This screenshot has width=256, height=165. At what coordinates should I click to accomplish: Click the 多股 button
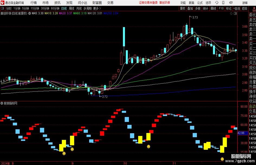[198, 8]
